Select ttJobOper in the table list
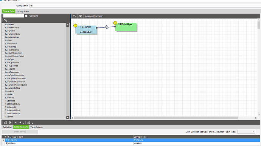Image resolution: width=261 pixels, height=146 pixels. tap(10, 60)
